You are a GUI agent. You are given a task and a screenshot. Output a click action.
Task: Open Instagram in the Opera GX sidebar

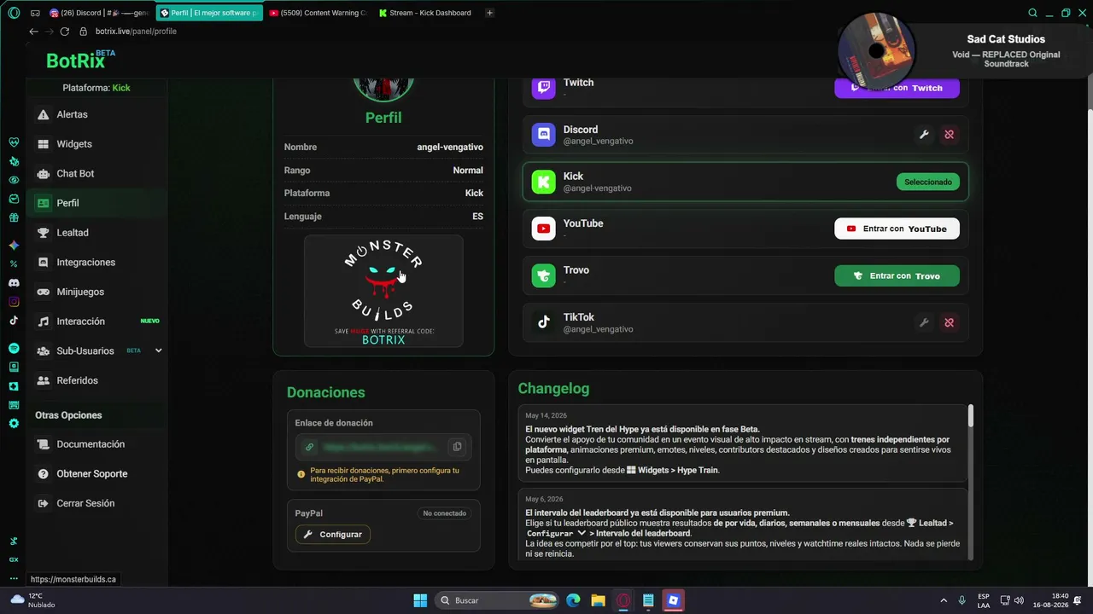pyautogui.click(x=14, y=302)
